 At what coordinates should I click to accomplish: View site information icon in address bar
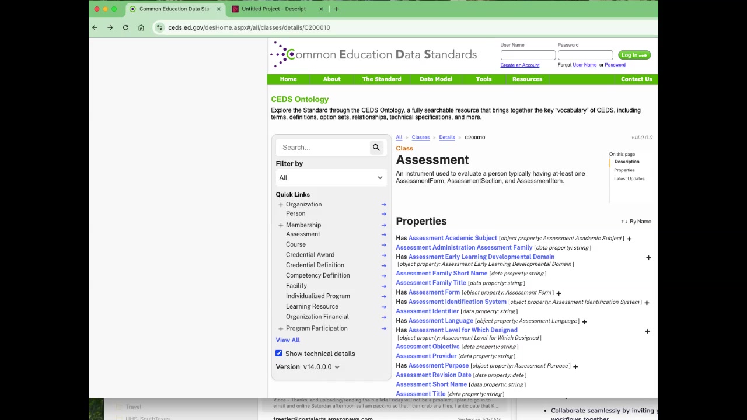159,27
